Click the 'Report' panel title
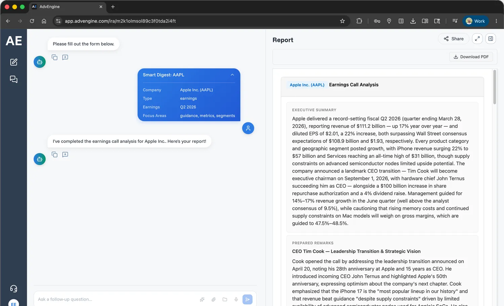Image resolution: width=504 pixels, height=306 pixels. tap(283, 40)
